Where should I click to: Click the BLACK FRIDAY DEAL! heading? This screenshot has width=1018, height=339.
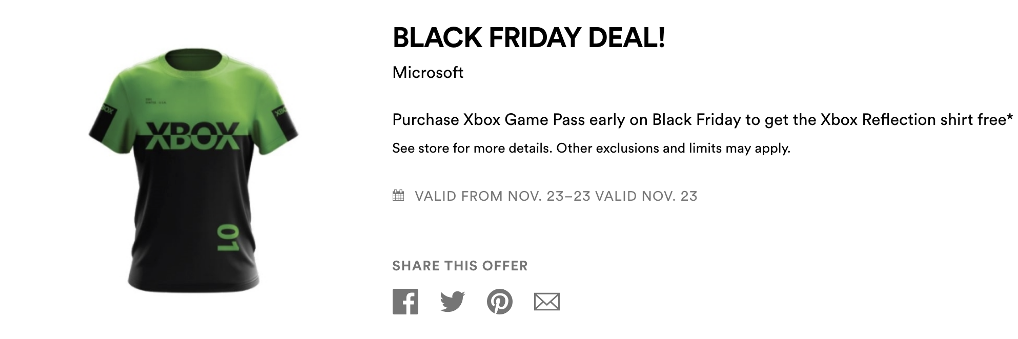528,37
